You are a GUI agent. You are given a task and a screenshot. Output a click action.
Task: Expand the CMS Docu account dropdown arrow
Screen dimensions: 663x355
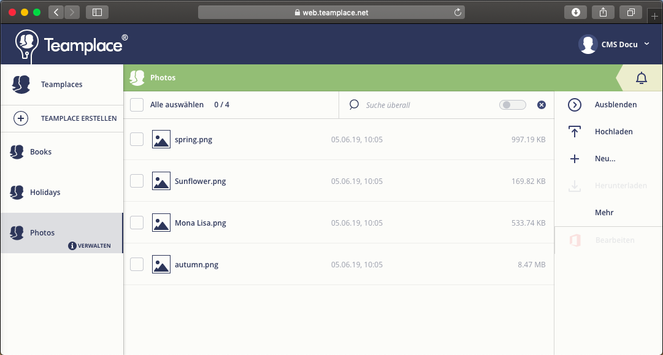click(646, 44)
